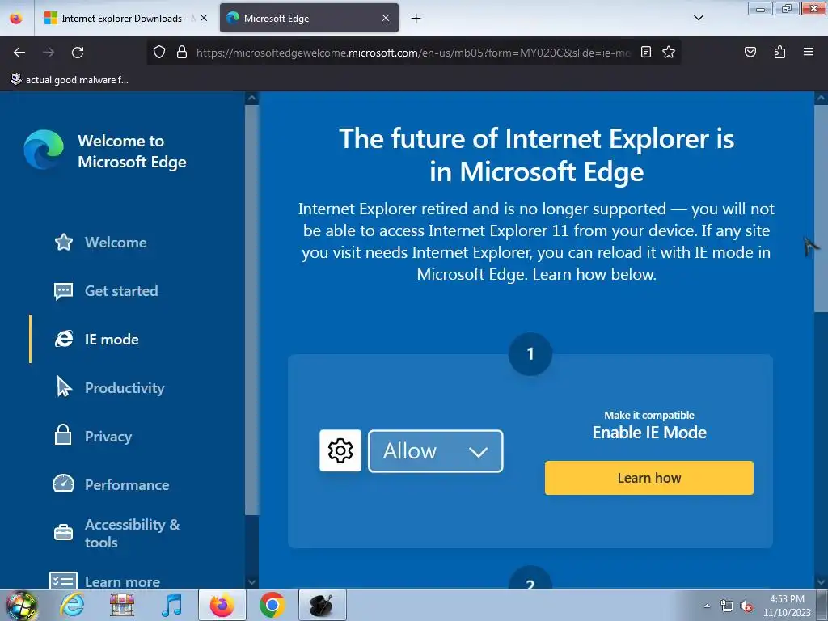This screenshot has width=828, height=621.
Task: Select IE mode in sidebar
Action: tap(112, 340)
